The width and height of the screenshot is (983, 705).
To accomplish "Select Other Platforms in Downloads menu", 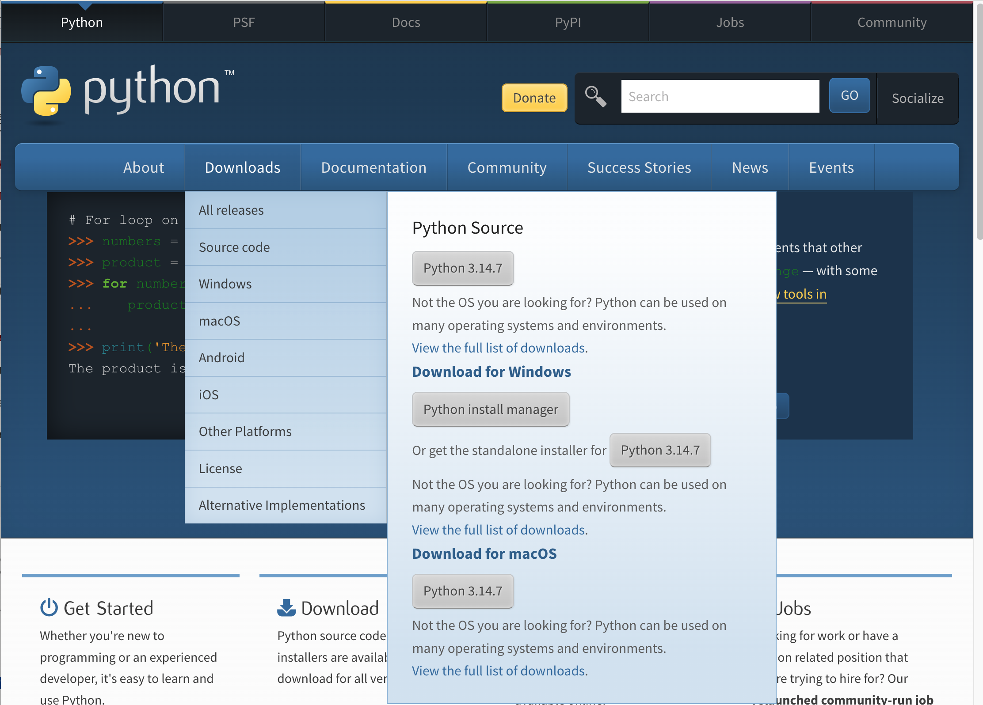I will [286, 432].
